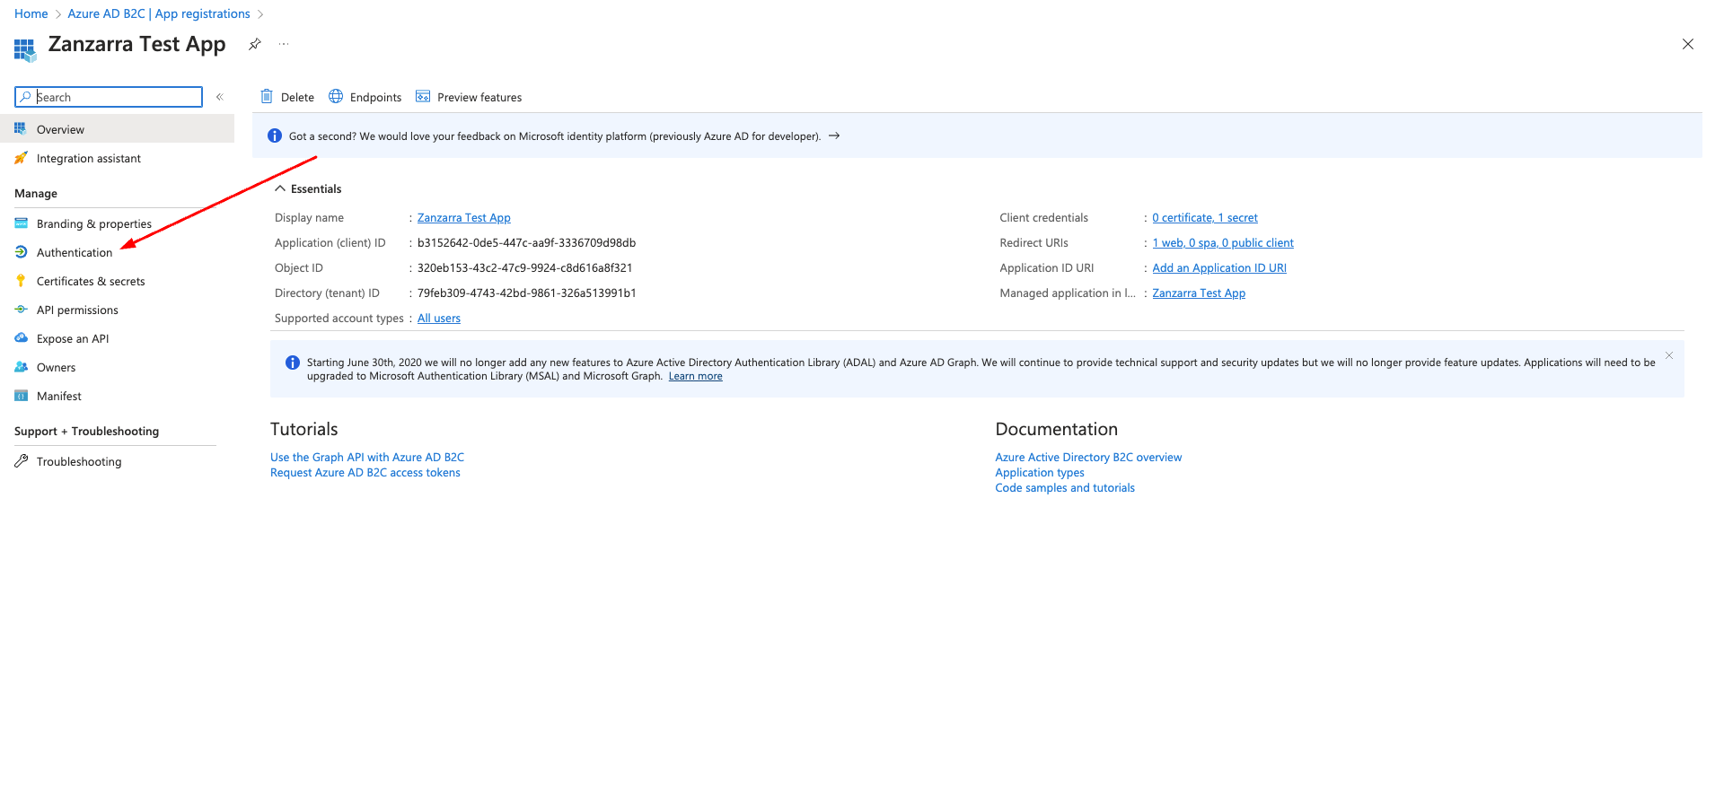Click the Manifest icon

[21, 396]
